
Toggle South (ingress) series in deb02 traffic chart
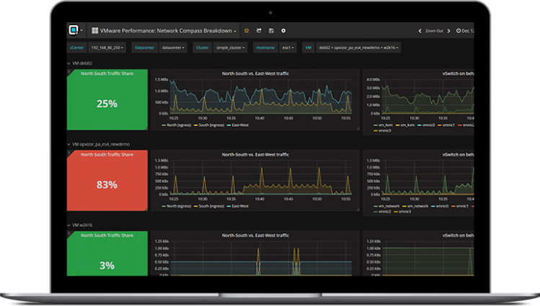211,125
